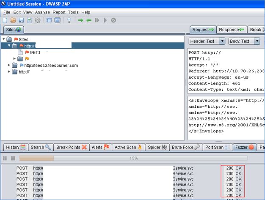
Task: Click inside the request body text area
Action: (226, 118)
